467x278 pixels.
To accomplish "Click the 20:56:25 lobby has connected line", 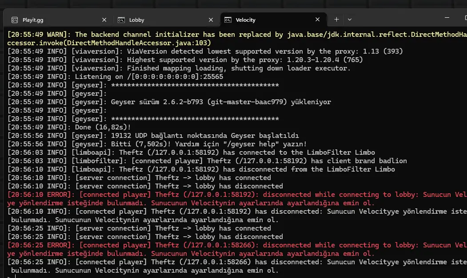I will [139, 228].
